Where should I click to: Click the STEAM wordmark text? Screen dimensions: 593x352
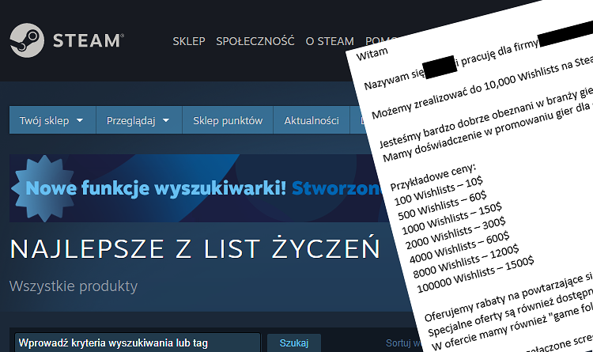[85, 41]
